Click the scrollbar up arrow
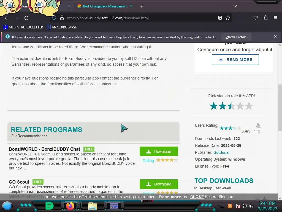Viewport: 282px width, 212px height. pos(280,45)
